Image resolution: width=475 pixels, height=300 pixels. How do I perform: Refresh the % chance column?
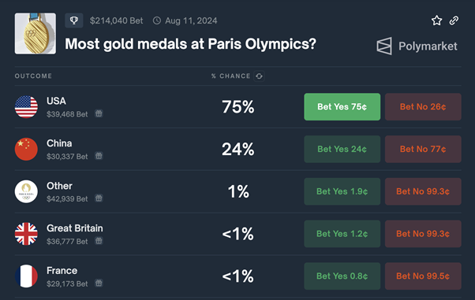coord(259,76)
